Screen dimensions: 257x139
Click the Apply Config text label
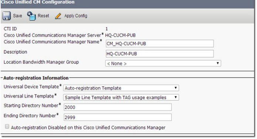point(76,16)
